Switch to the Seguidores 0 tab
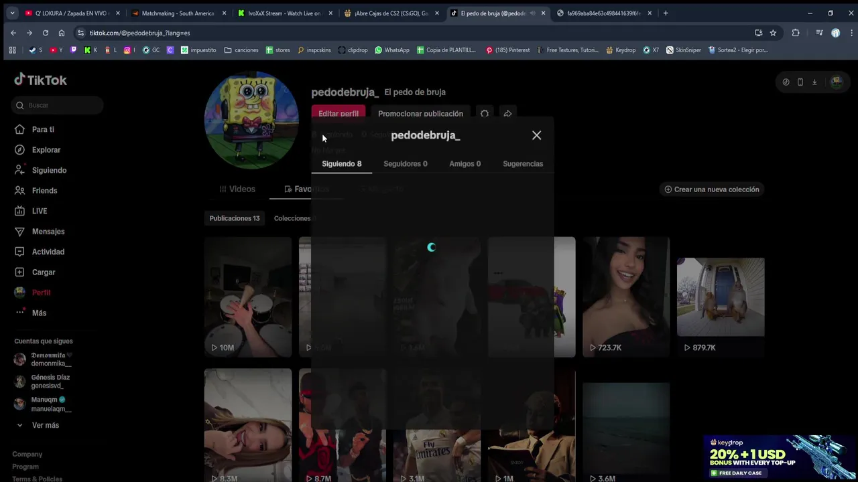 tap(405, 163)
